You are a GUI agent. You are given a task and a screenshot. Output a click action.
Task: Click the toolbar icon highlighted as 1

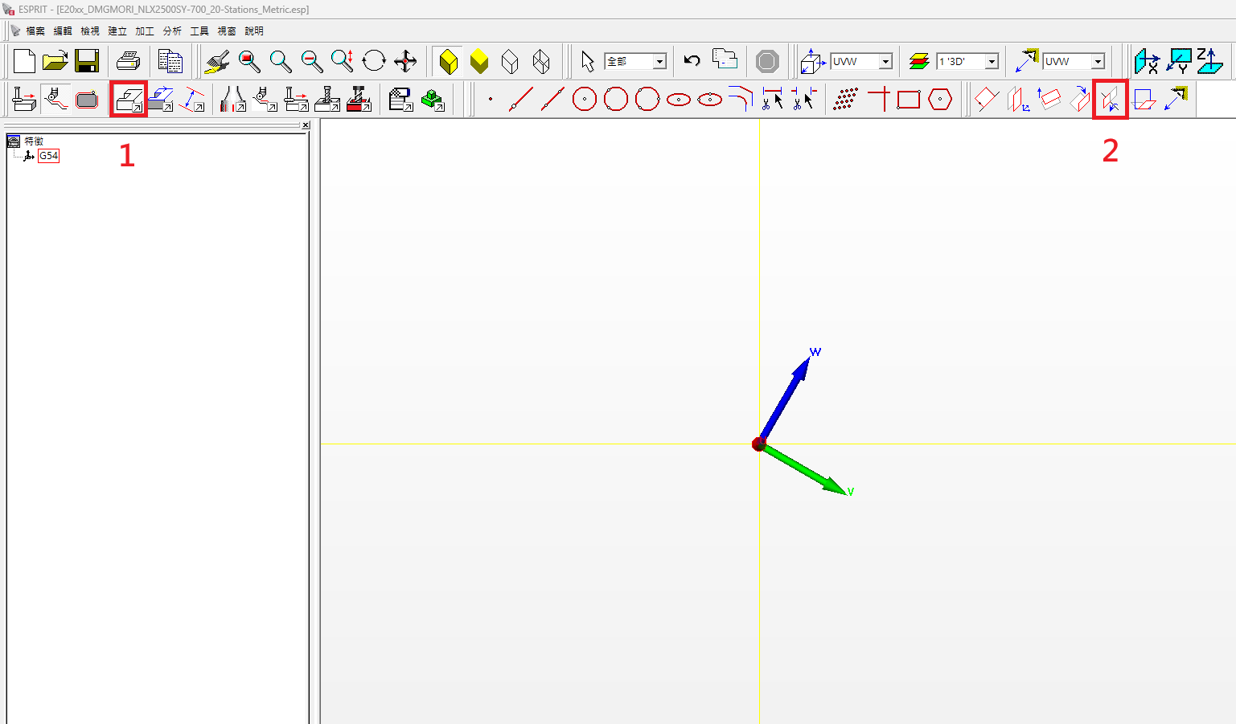point(129,100)
